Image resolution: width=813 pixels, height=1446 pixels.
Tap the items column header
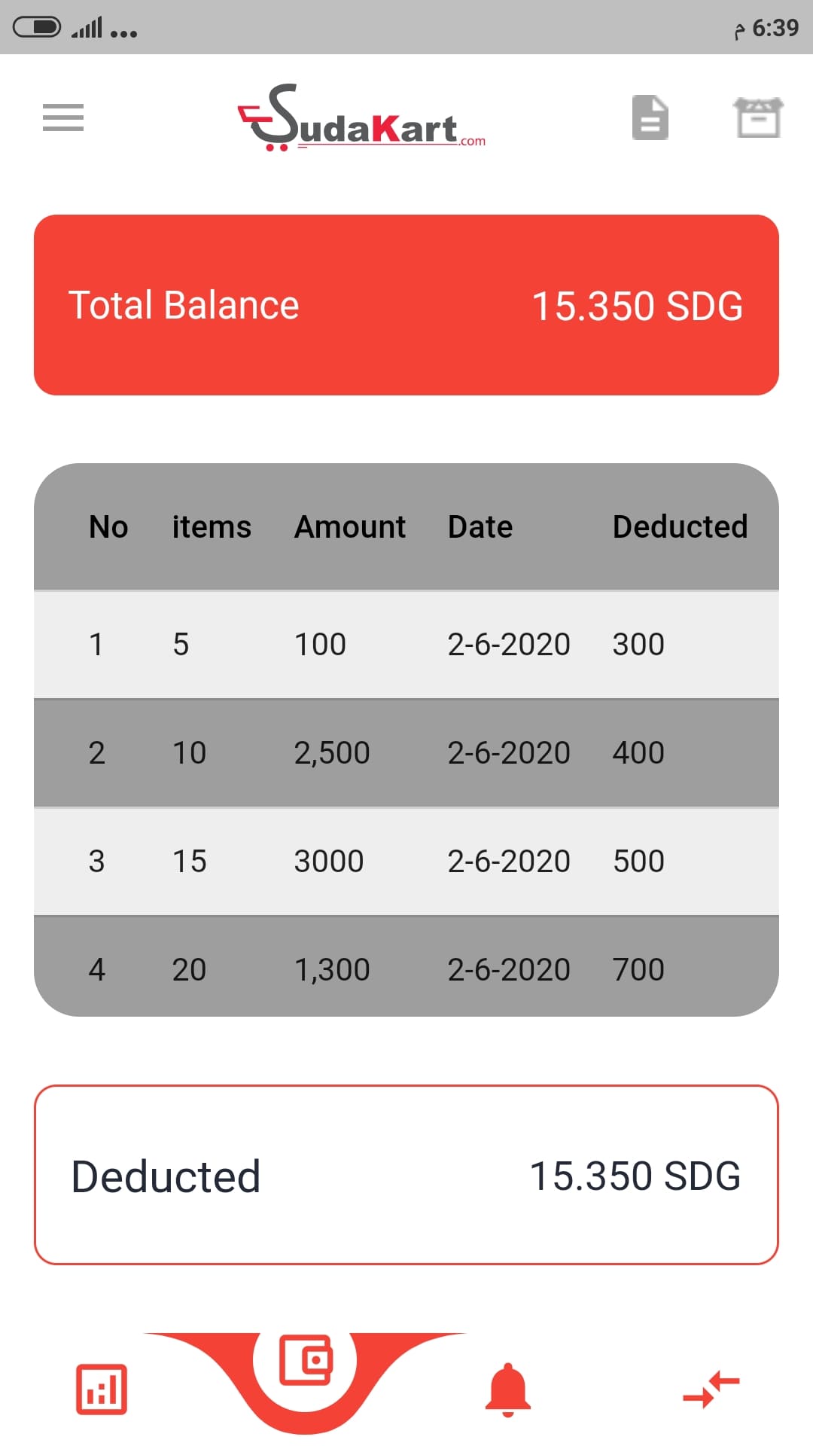pyautogui.click(x=212, y=527)
